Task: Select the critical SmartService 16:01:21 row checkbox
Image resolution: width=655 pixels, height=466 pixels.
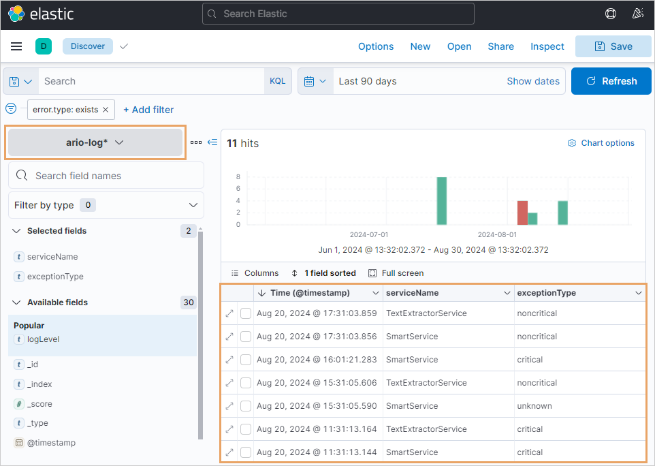Action: (246, 360)
